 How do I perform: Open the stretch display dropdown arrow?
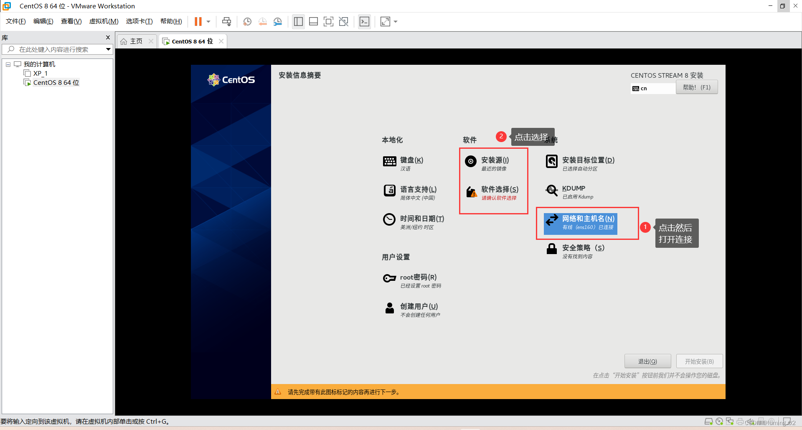pos(396,21)
